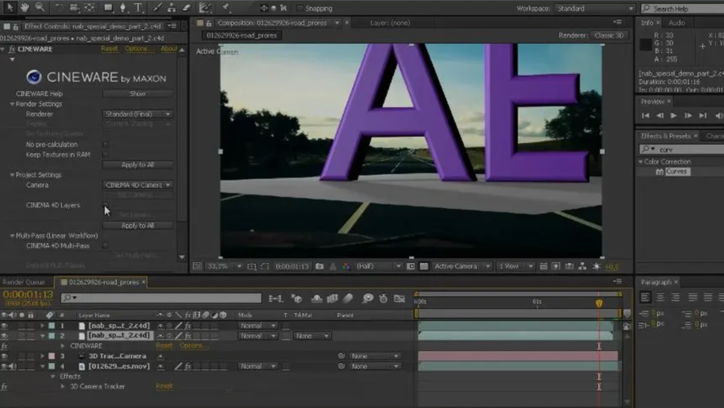The width and height of the screenshot is (724, 408).
Task: Enable the CINEMA 4D Layers checkbox
Action: pyautogui.click(x=106, y=205)
